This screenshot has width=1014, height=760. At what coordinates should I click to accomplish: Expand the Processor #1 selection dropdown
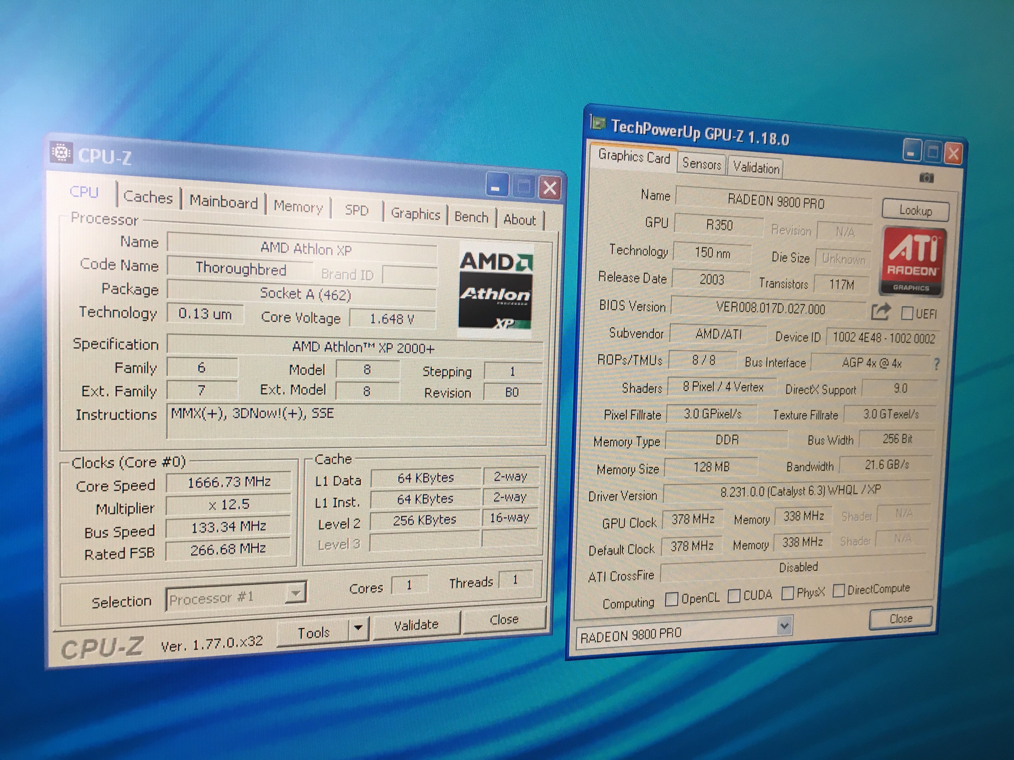click(296, 594)
